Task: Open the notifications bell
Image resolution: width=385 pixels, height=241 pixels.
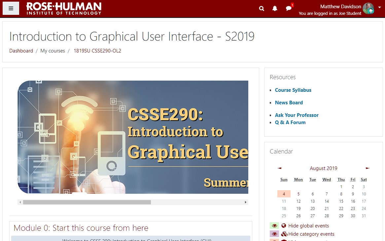Action: coord(275,9)
